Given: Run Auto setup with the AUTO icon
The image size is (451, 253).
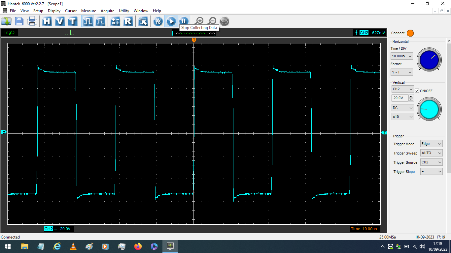Looking at the screenshot, I should [158, 21].
